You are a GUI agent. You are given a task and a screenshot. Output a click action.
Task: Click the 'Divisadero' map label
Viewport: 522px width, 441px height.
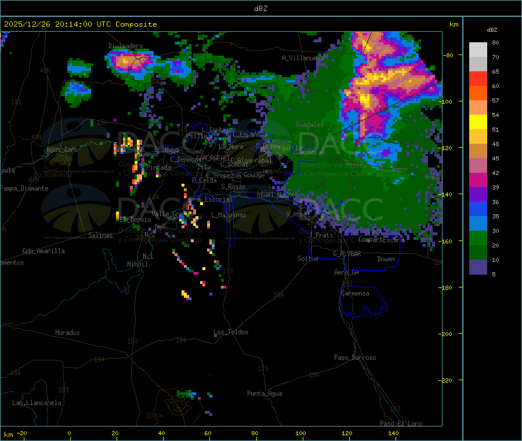pos(125,46)
